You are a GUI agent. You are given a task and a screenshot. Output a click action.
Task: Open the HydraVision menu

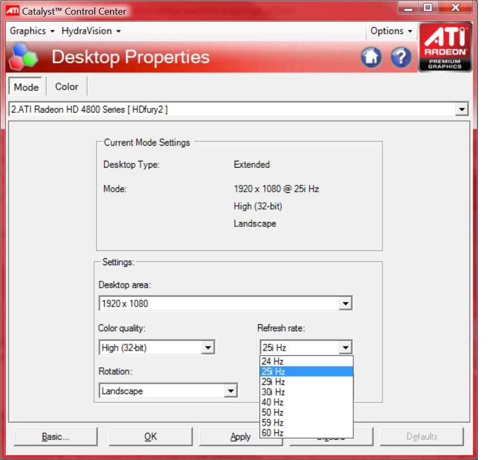tap(91, 31)
